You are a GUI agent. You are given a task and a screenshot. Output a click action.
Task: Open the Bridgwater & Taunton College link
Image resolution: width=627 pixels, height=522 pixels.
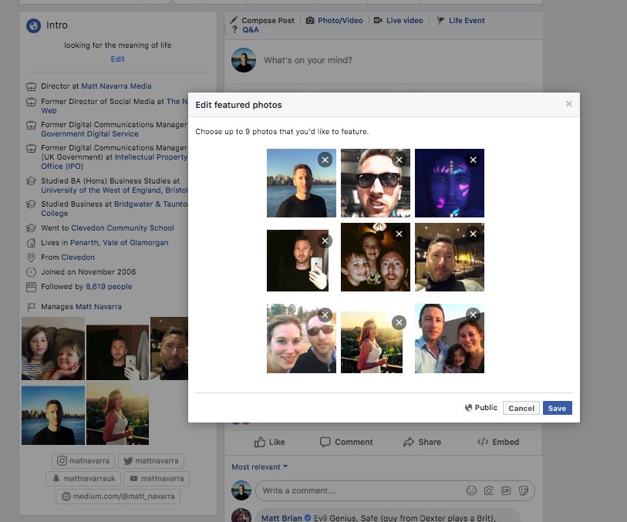[x=114, y=209]
